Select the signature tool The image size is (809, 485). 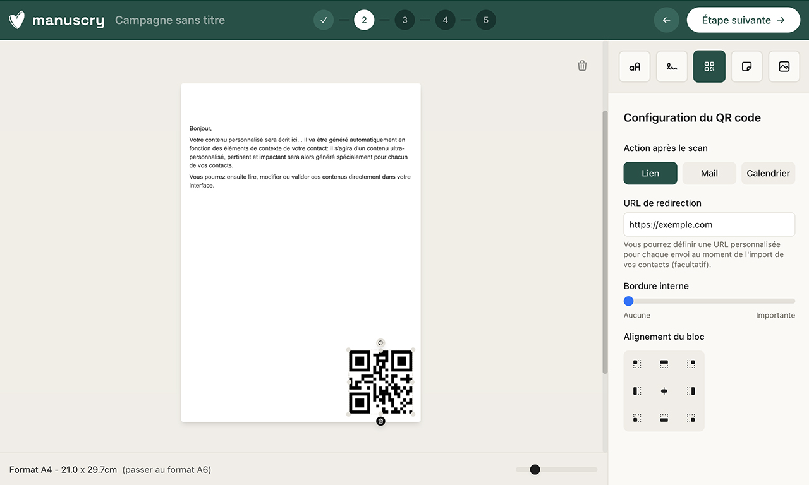point(671,66)
